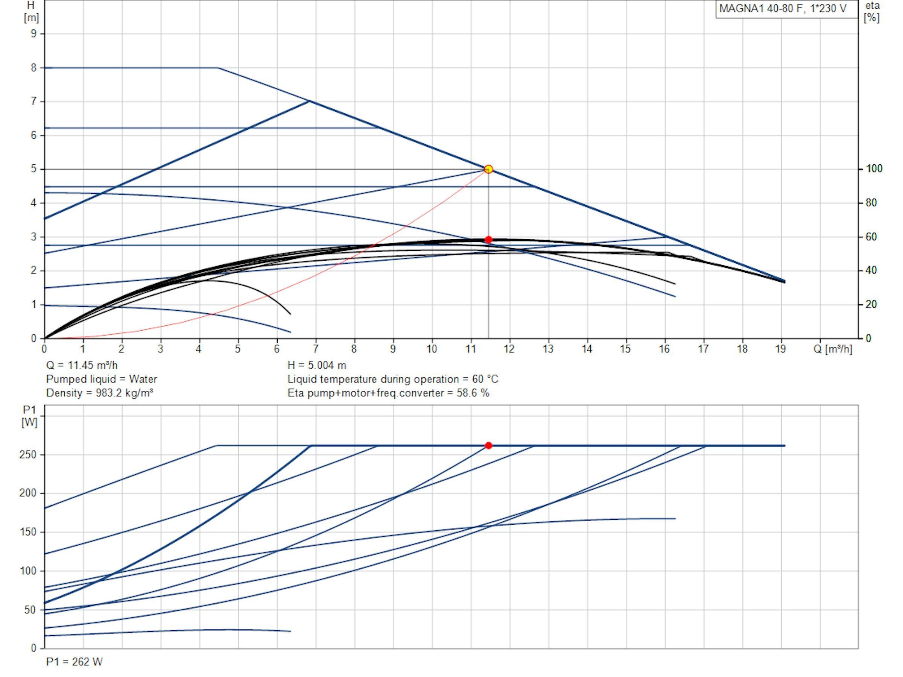Viewport: 903px width, 677px height.
Task: Click the 8 tick on H axis
Action: (x=33, y=68)
